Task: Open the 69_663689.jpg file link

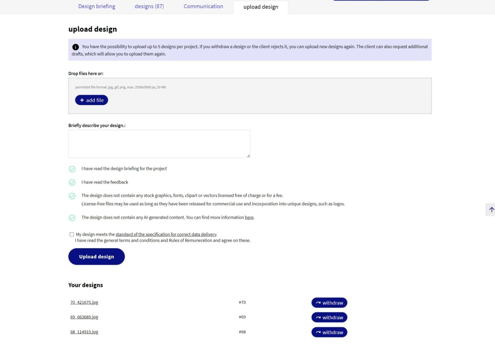Action: (84, 317)
